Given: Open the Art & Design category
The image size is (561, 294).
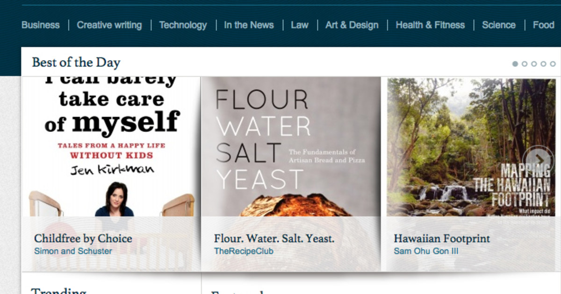Looking at the screenshot, I should click(x=352, y=25).
